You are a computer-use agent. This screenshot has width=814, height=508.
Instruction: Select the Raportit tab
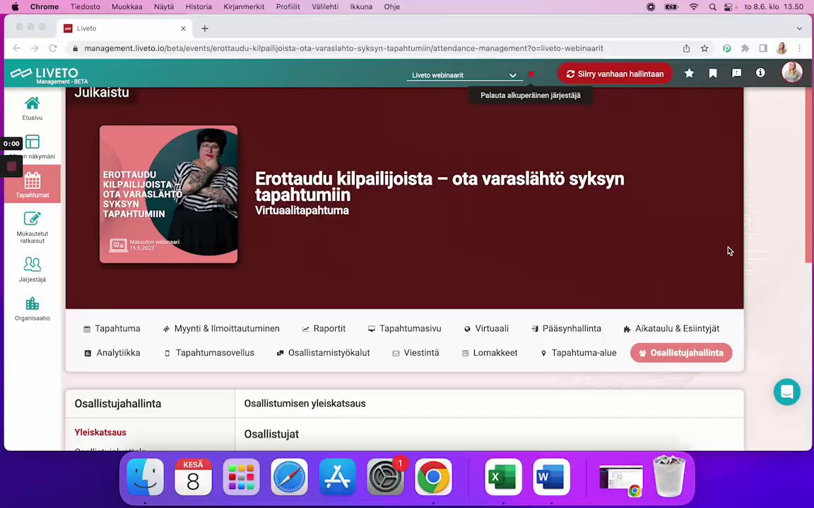pyautogui.click(x=324, y=329)
